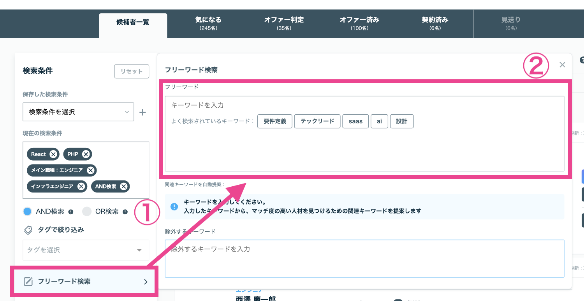Remove the インフラエンジニア condition tag

[81, 187]
